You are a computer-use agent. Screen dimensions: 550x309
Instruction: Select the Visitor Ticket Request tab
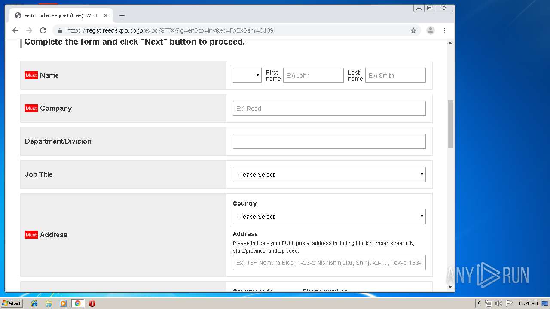pyautogui.click(x=61, y=15)
